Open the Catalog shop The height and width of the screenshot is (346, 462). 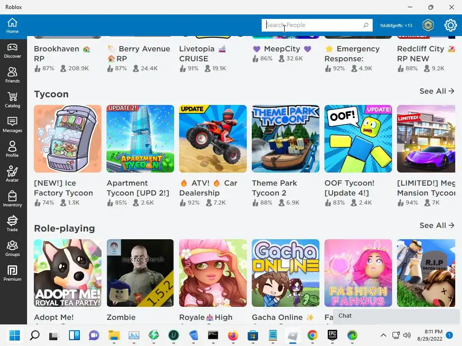pos(12,100)
